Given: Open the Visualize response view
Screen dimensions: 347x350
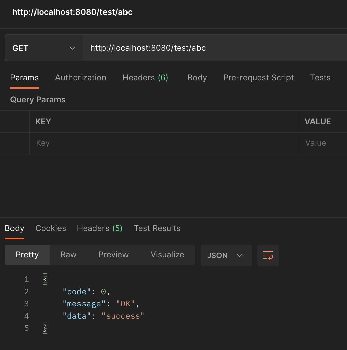Looking at the screenshot, I should 167,255.
